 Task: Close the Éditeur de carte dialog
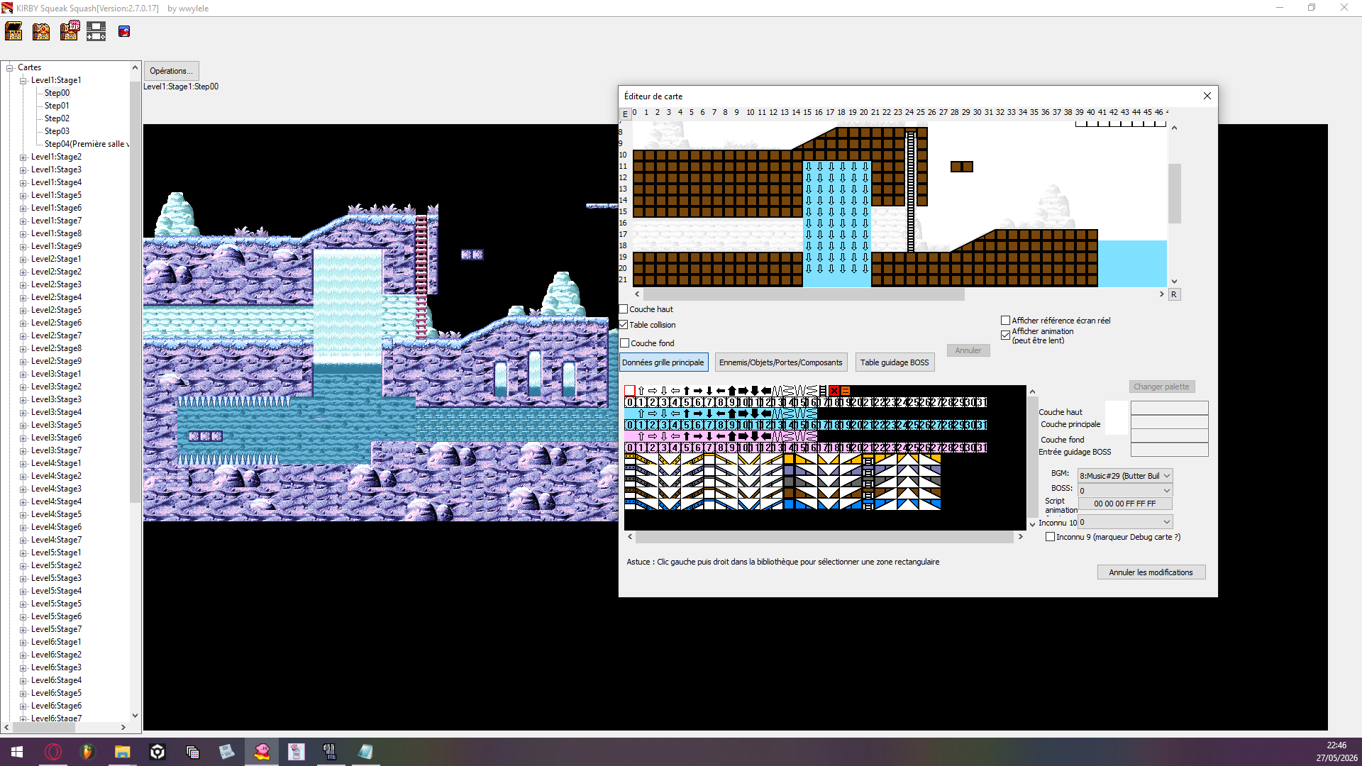pyautogui.click(x=1207, y=96)
